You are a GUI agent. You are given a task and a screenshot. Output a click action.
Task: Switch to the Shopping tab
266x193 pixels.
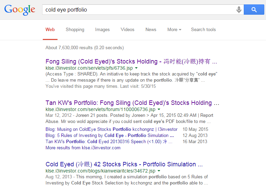pos(75,30)
